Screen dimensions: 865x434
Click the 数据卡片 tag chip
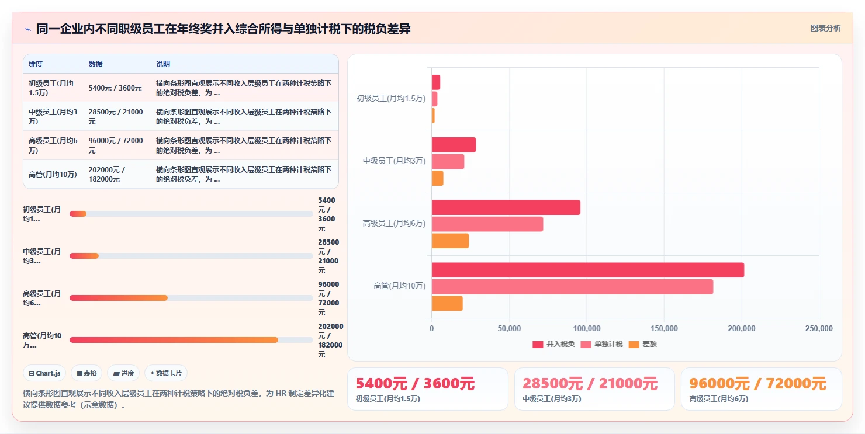click(x=166, y=373)
